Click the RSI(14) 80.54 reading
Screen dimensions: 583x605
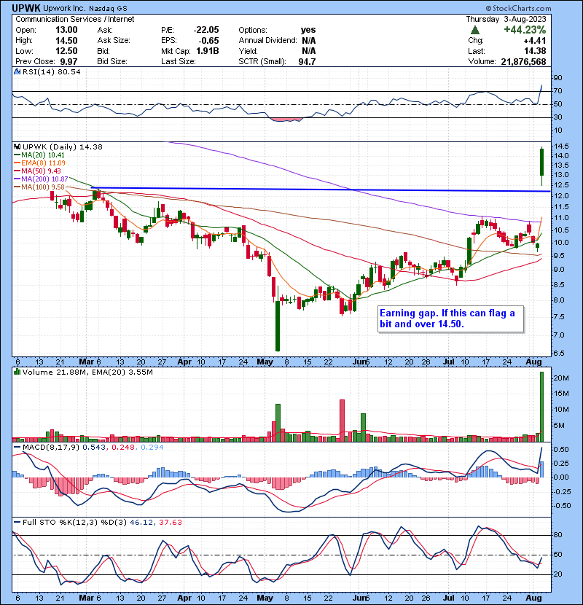coord(51,71)
